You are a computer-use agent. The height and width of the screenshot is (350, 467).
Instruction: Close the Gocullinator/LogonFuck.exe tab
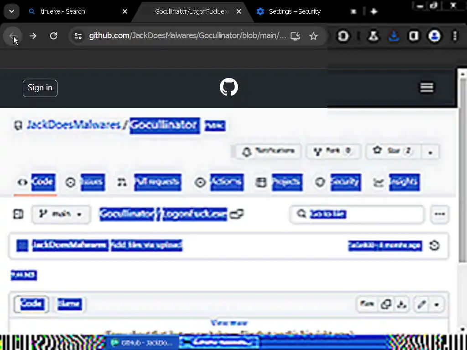point(239,11)
